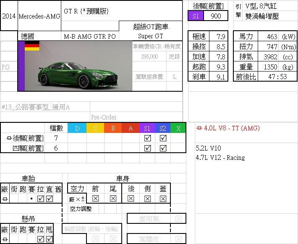This screenshot has width=298, height=244.
Task: Select the purple S1 class column header
Action: point(147,128)
